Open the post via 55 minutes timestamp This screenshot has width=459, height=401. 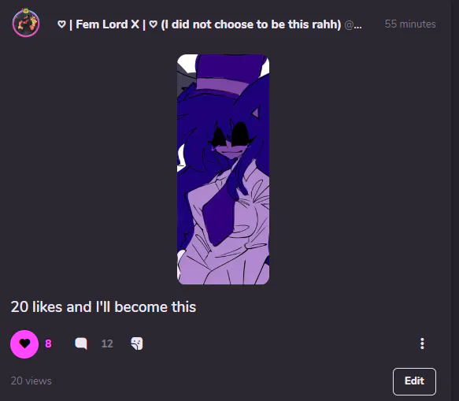click(x=410, y=24)
